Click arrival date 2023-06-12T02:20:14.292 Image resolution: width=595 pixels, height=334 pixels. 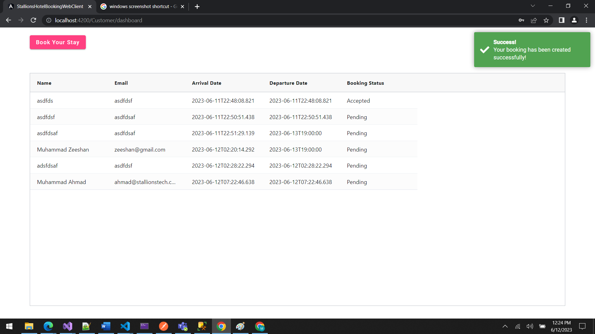coord(223,149)
